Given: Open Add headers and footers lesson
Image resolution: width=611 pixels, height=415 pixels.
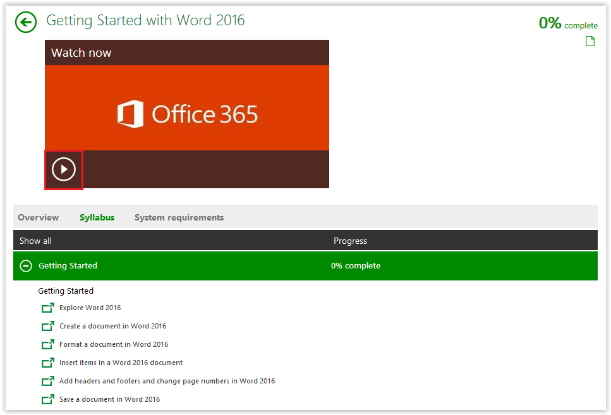Looking at the screenshot, I should (x=167, y=381).
